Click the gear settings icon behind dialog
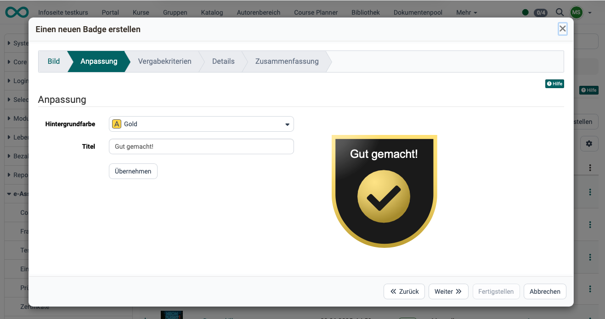 [x=589, y=144]
